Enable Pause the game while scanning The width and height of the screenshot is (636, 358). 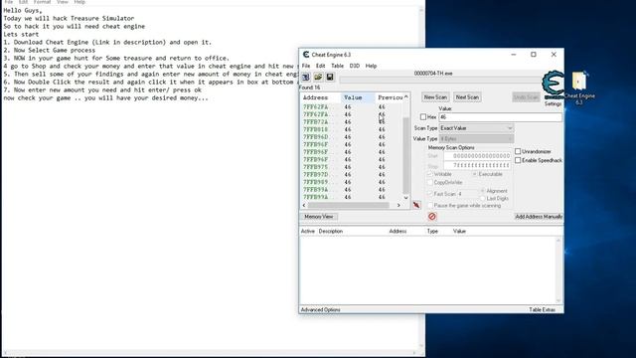tap(430, 206)
